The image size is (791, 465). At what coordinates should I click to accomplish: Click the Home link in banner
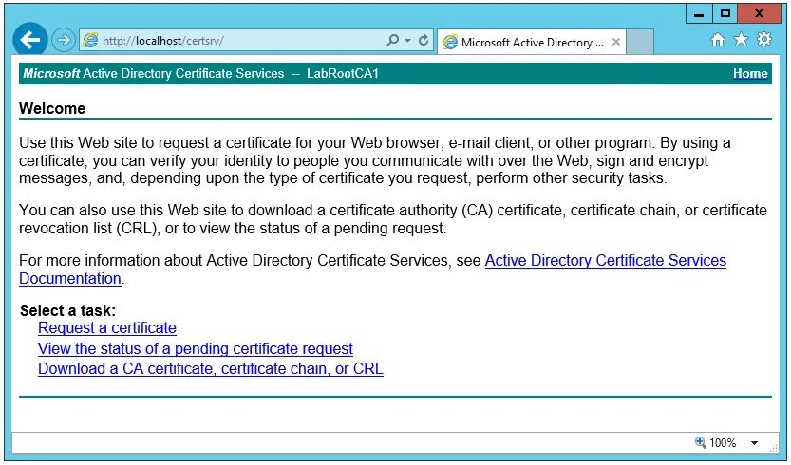(x=750, y=74)
